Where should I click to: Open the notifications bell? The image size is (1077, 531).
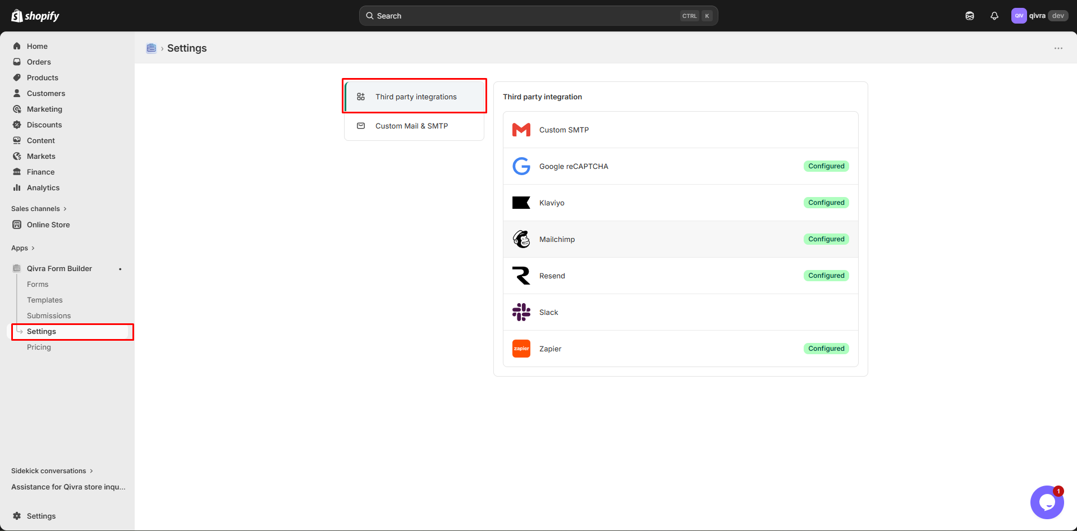994,16
